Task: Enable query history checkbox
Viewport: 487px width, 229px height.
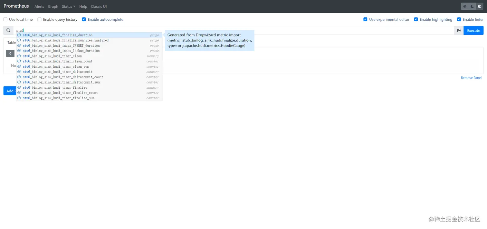Action: point(39,19)
